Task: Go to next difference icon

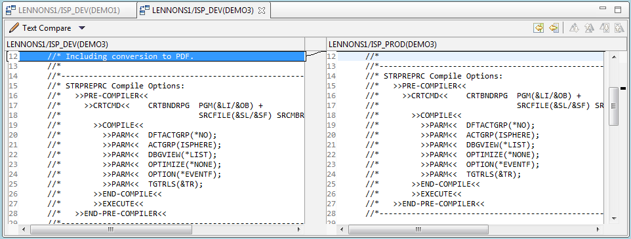Action: (574, 28)
